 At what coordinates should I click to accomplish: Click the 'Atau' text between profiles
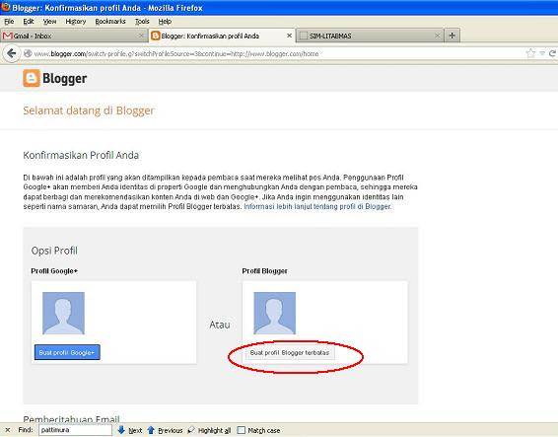220,325
